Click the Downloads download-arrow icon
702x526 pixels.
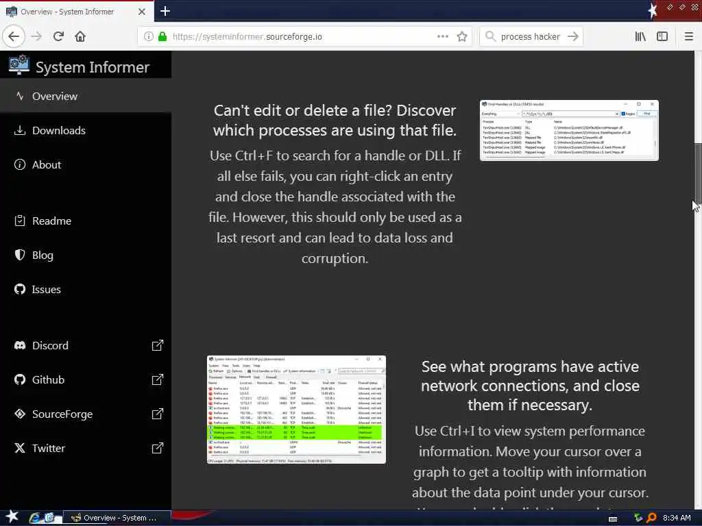point(20,130)
